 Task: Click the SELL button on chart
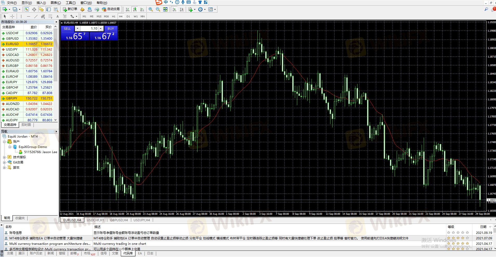67,29
